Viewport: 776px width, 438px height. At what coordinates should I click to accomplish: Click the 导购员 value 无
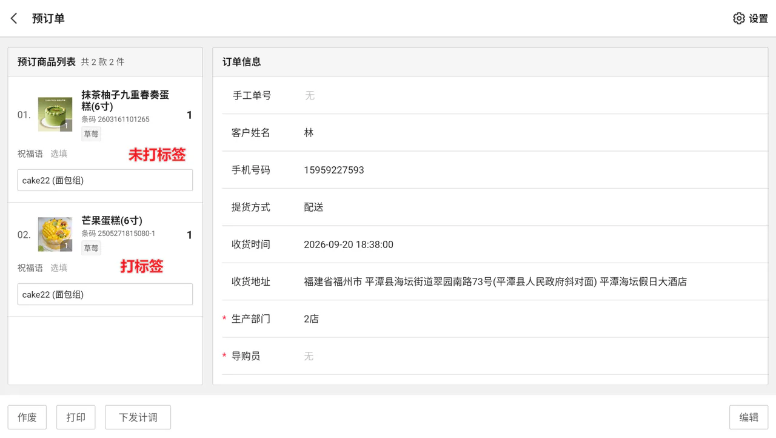pyautogui.click(x=309, y=356)
